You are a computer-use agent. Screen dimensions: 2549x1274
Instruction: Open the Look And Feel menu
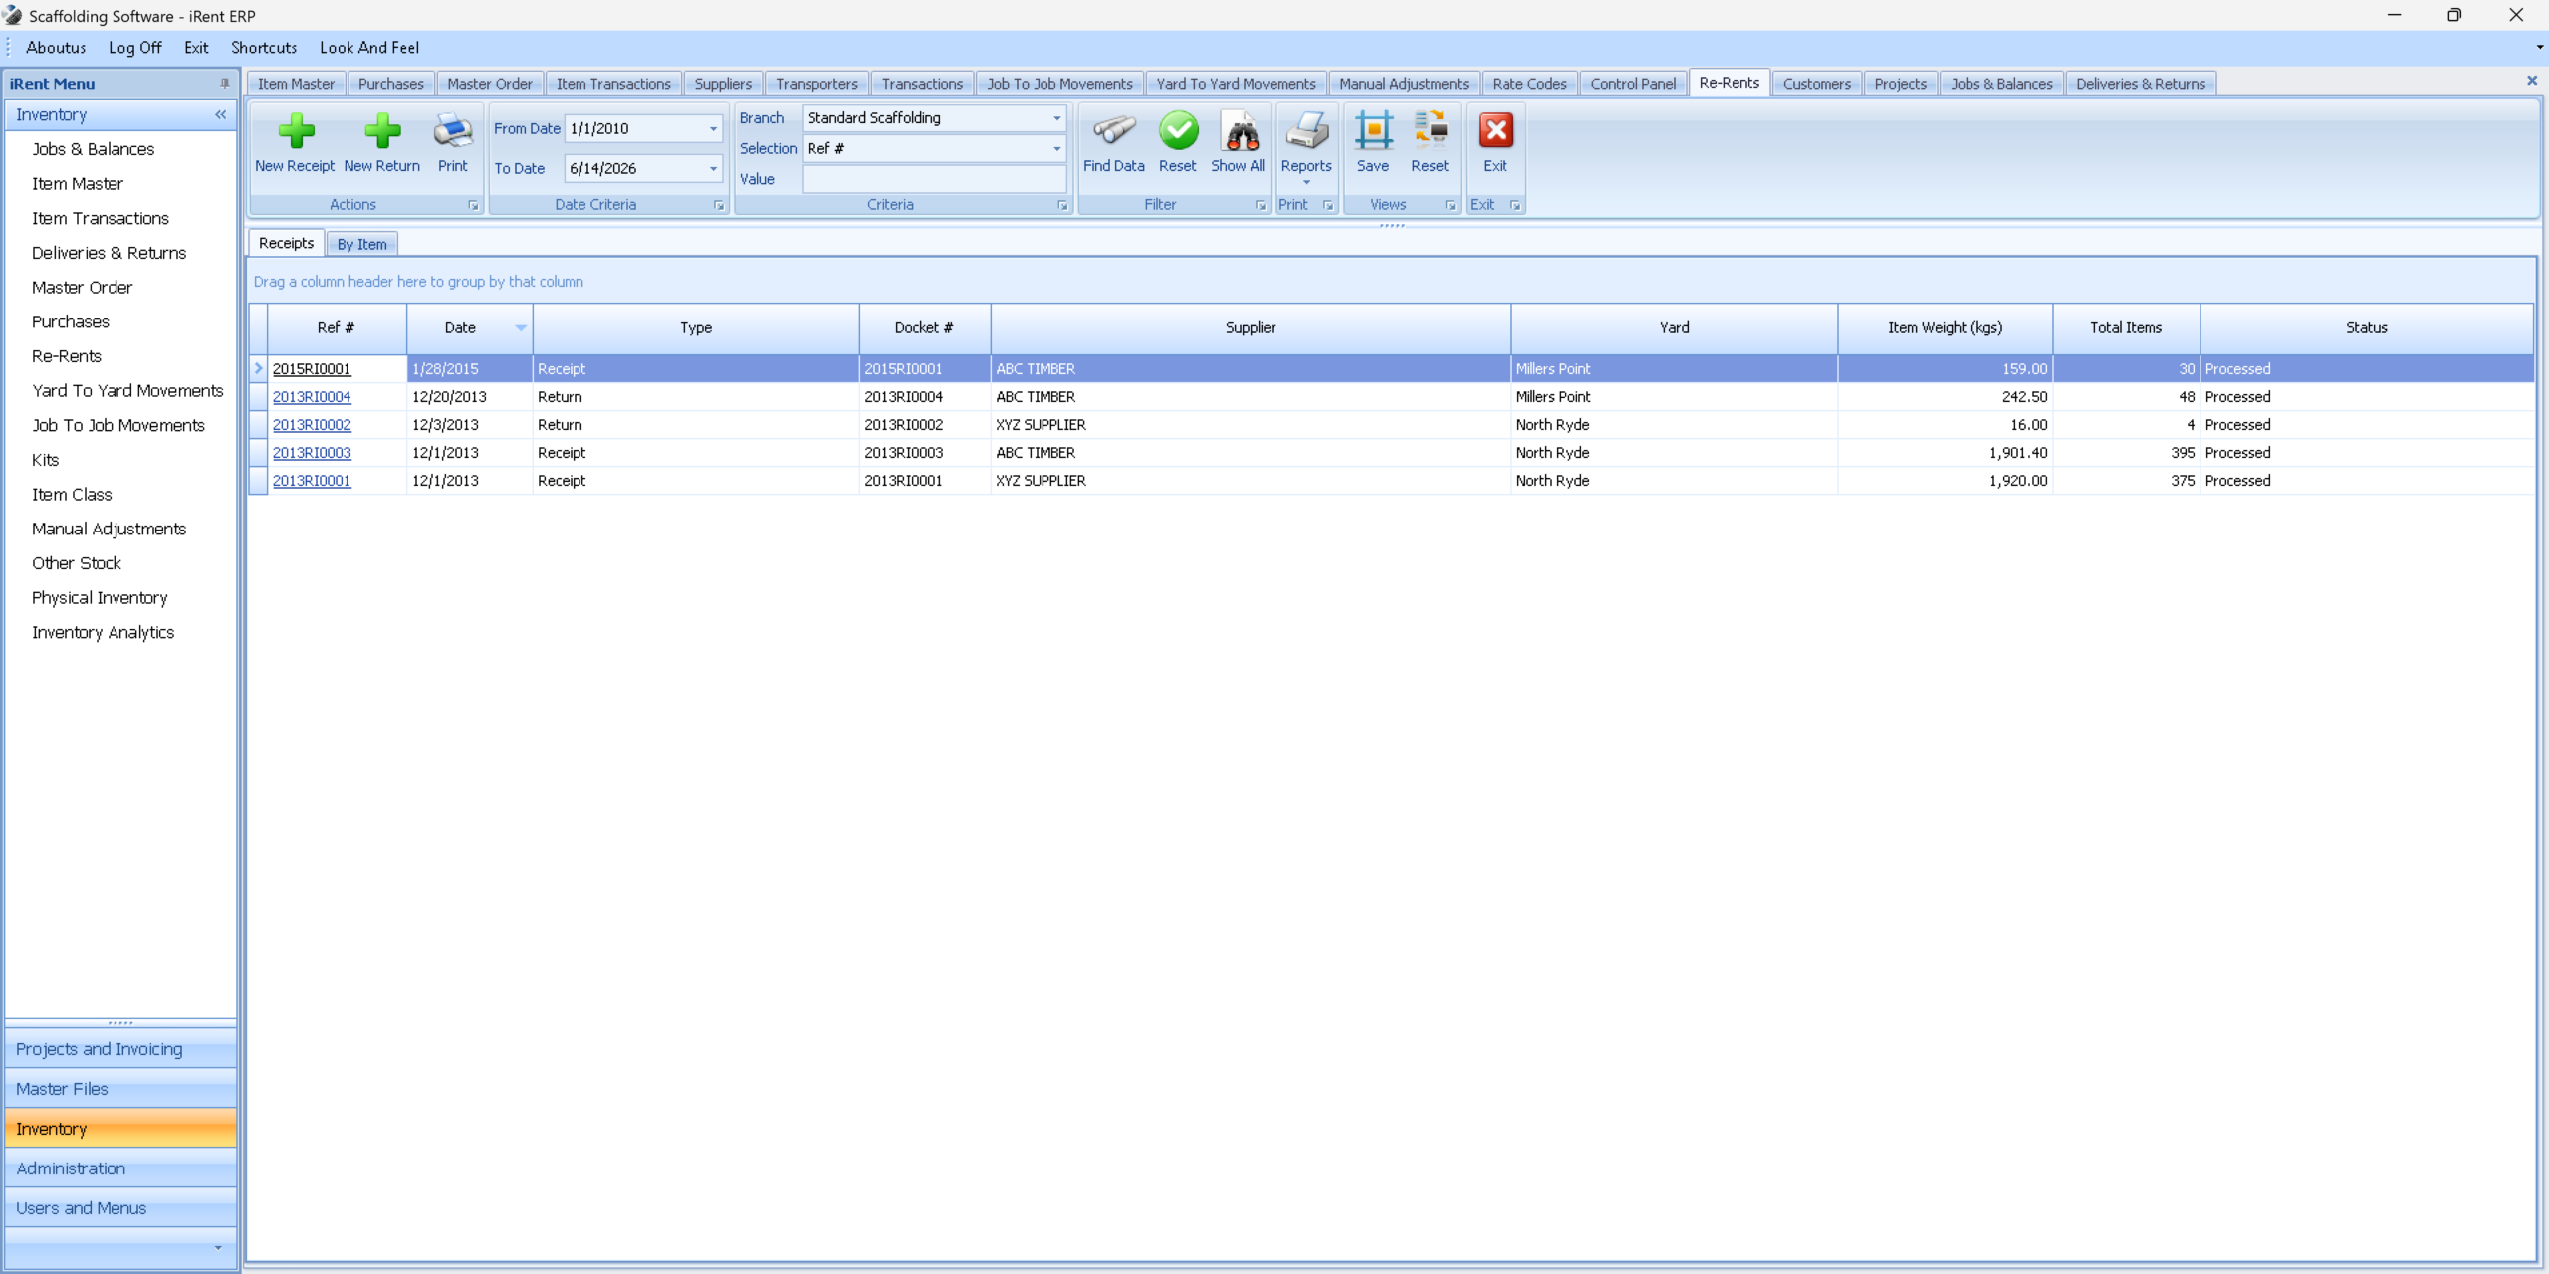pyautogui.click(x=368, y=48)
